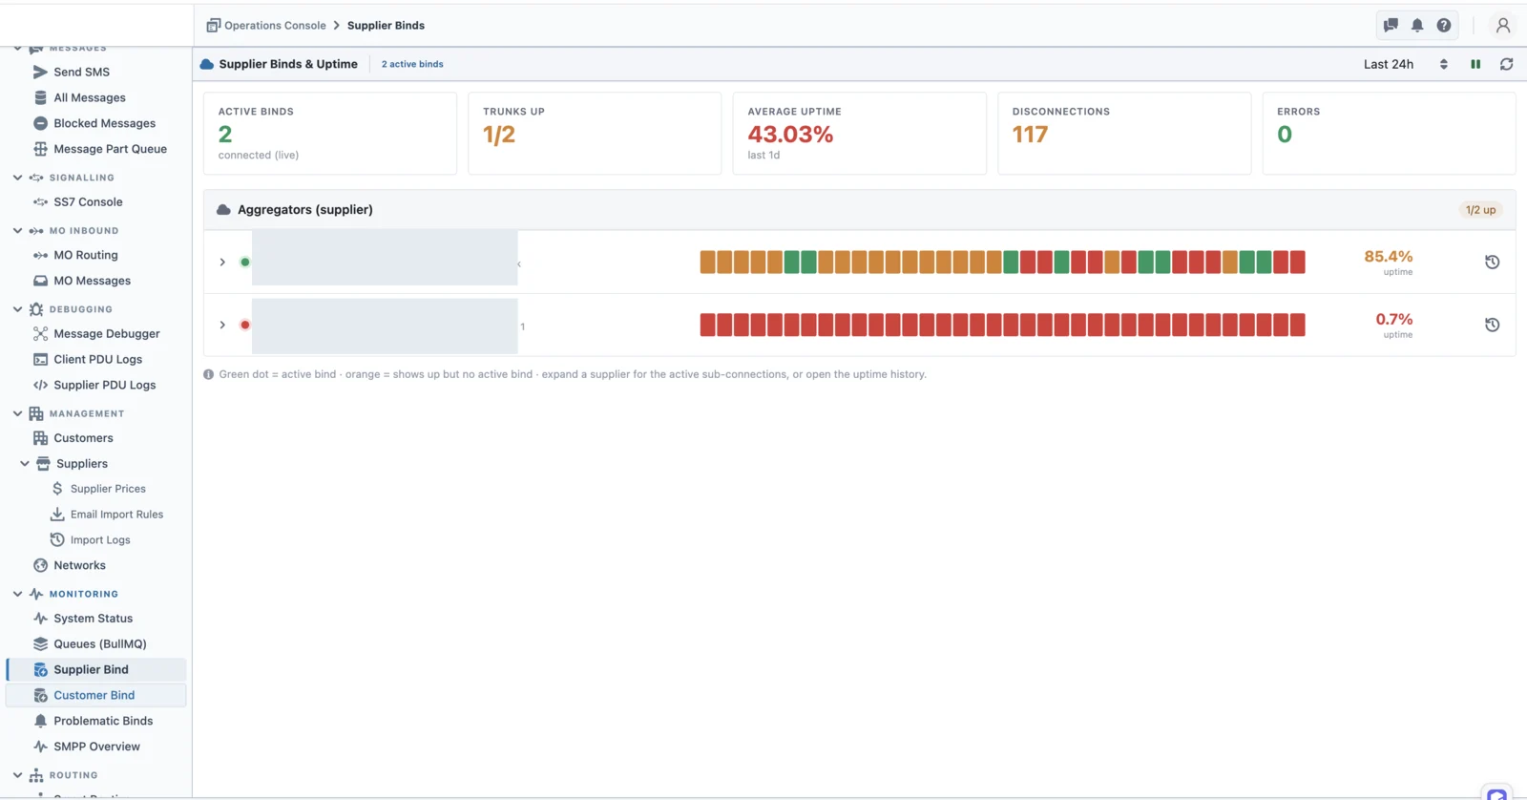
Task: Open the notifications bell
Action: click(x=1417, y=26)
